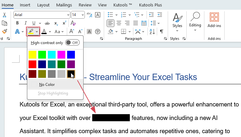Expand Shading dropdown arrow
Viewport: 241px width, 137px height.
click(x=116, y=32)
